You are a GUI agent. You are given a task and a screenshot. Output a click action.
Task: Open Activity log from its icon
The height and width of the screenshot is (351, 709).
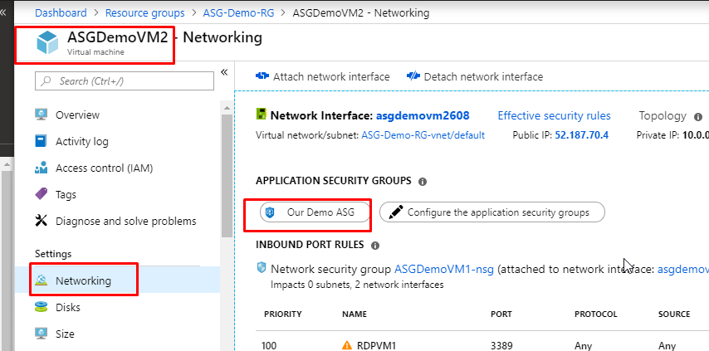[42, 142]
